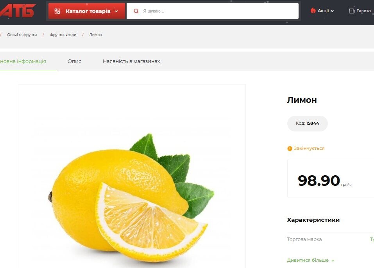Switch to the Опис tab
This screenshot has width=374, height=268.
74,61
